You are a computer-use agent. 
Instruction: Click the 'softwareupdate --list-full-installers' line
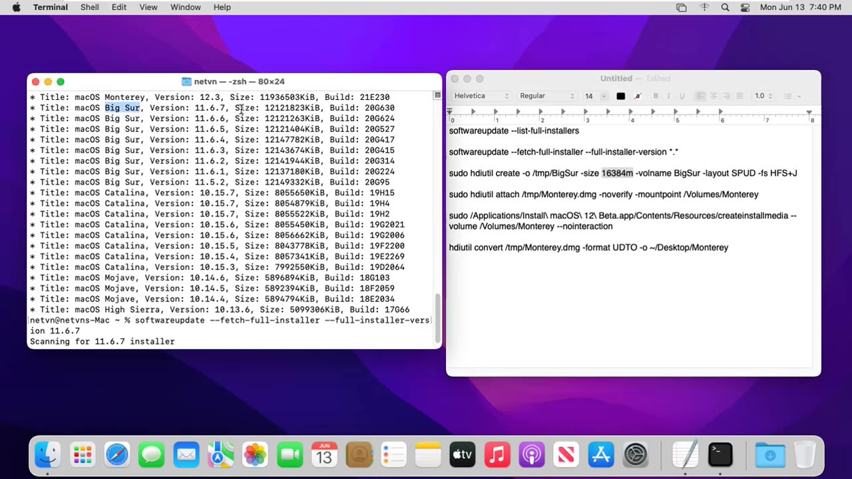(514, 130)
